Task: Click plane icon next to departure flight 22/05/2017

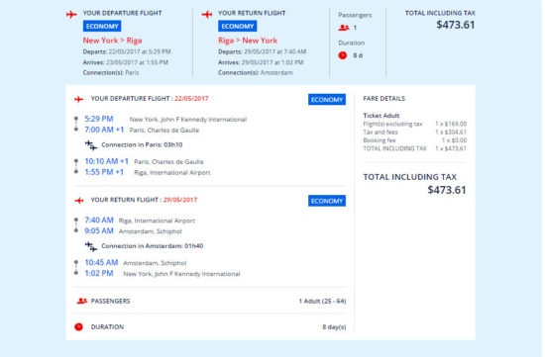Action: tap(79, 100)
